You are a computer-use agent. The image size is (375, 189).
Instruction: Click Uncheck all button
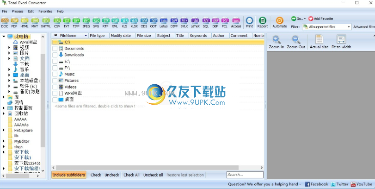tap(153, 175)
